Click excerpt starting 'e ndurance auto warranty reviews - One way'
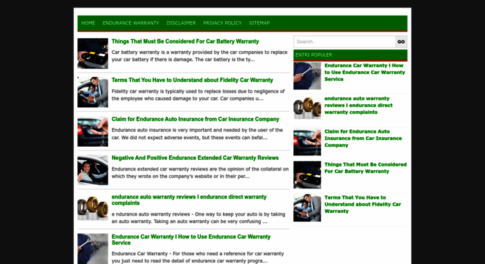The width and height of the screenshot is (485, 264). (198, 218)
